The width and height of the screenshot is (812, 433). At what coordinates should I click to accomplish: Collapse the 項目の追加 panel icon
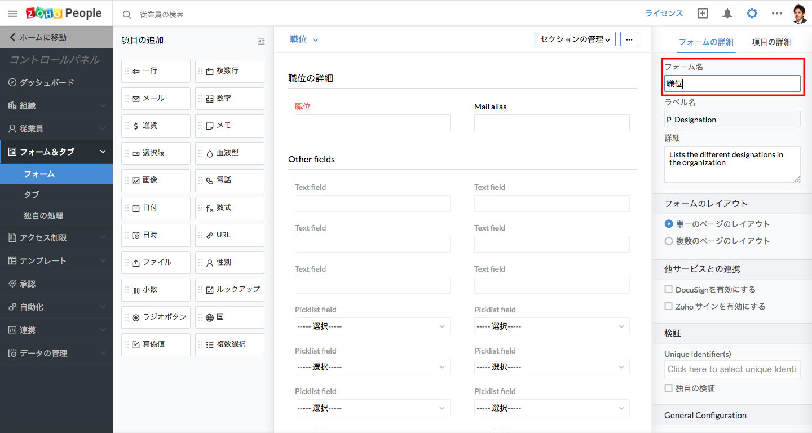point(261,41)
